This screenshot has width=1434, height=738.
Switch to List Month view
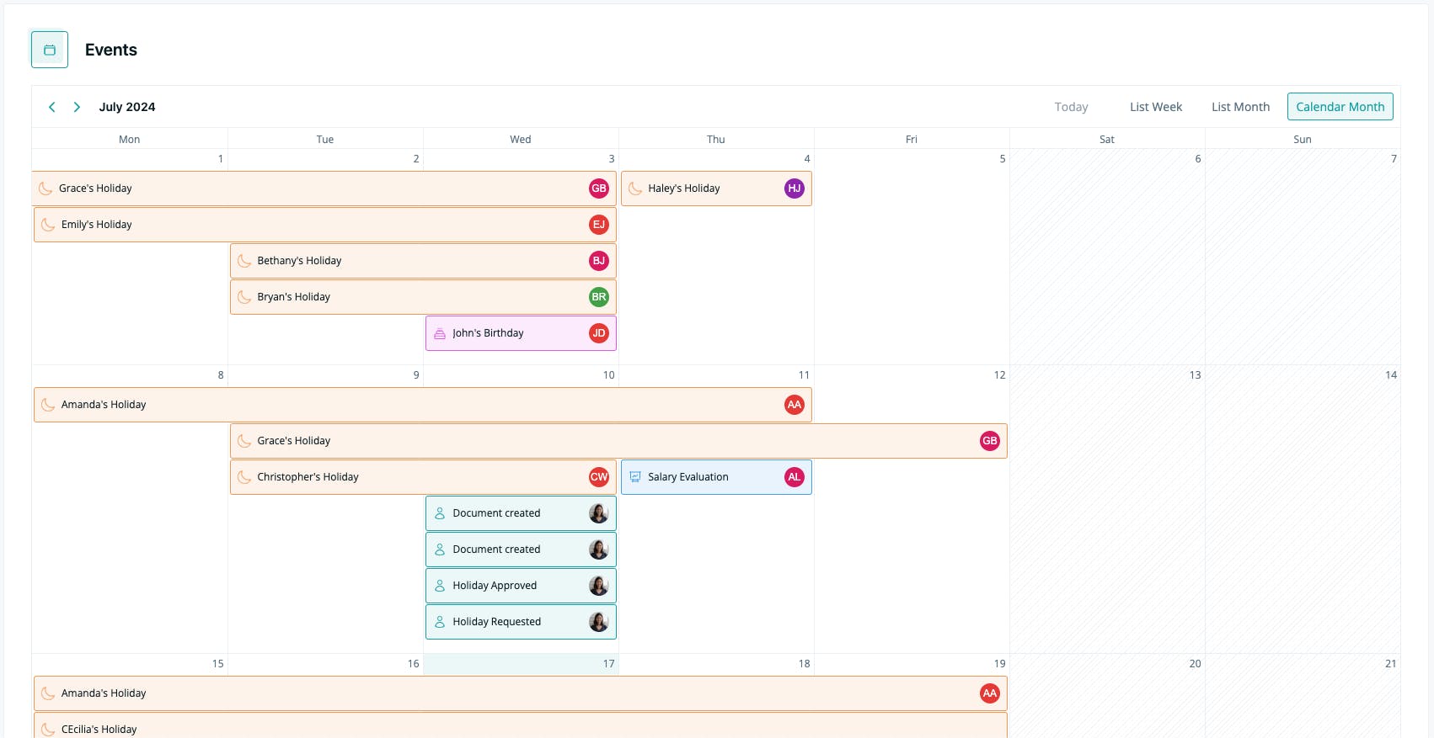point(1240,107)
